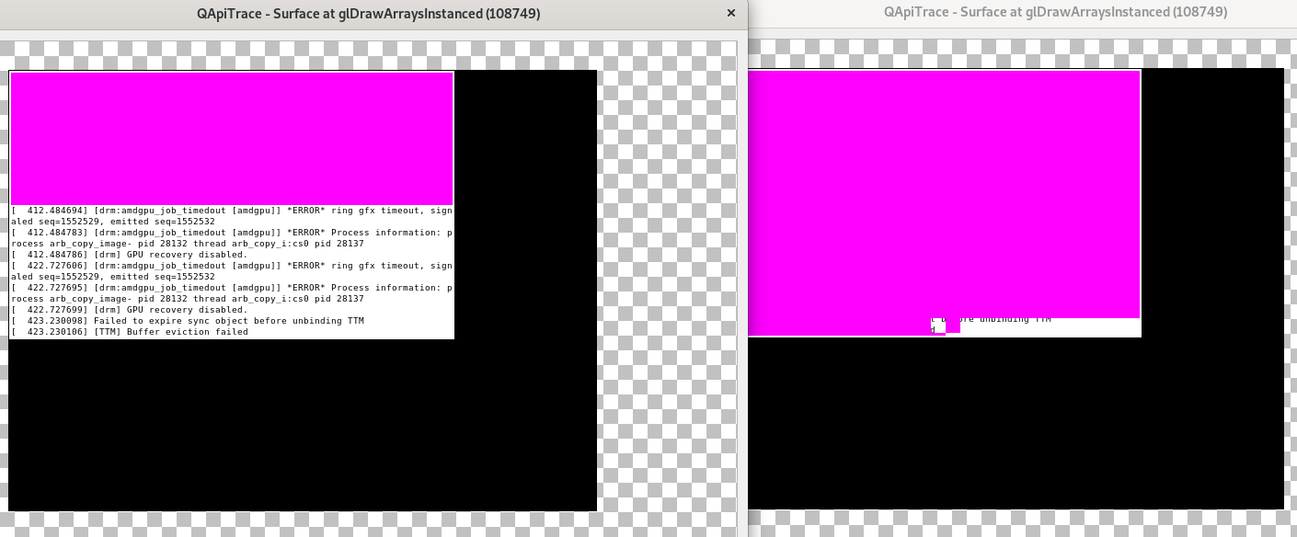Click the small magenta square below the large block

953,326
